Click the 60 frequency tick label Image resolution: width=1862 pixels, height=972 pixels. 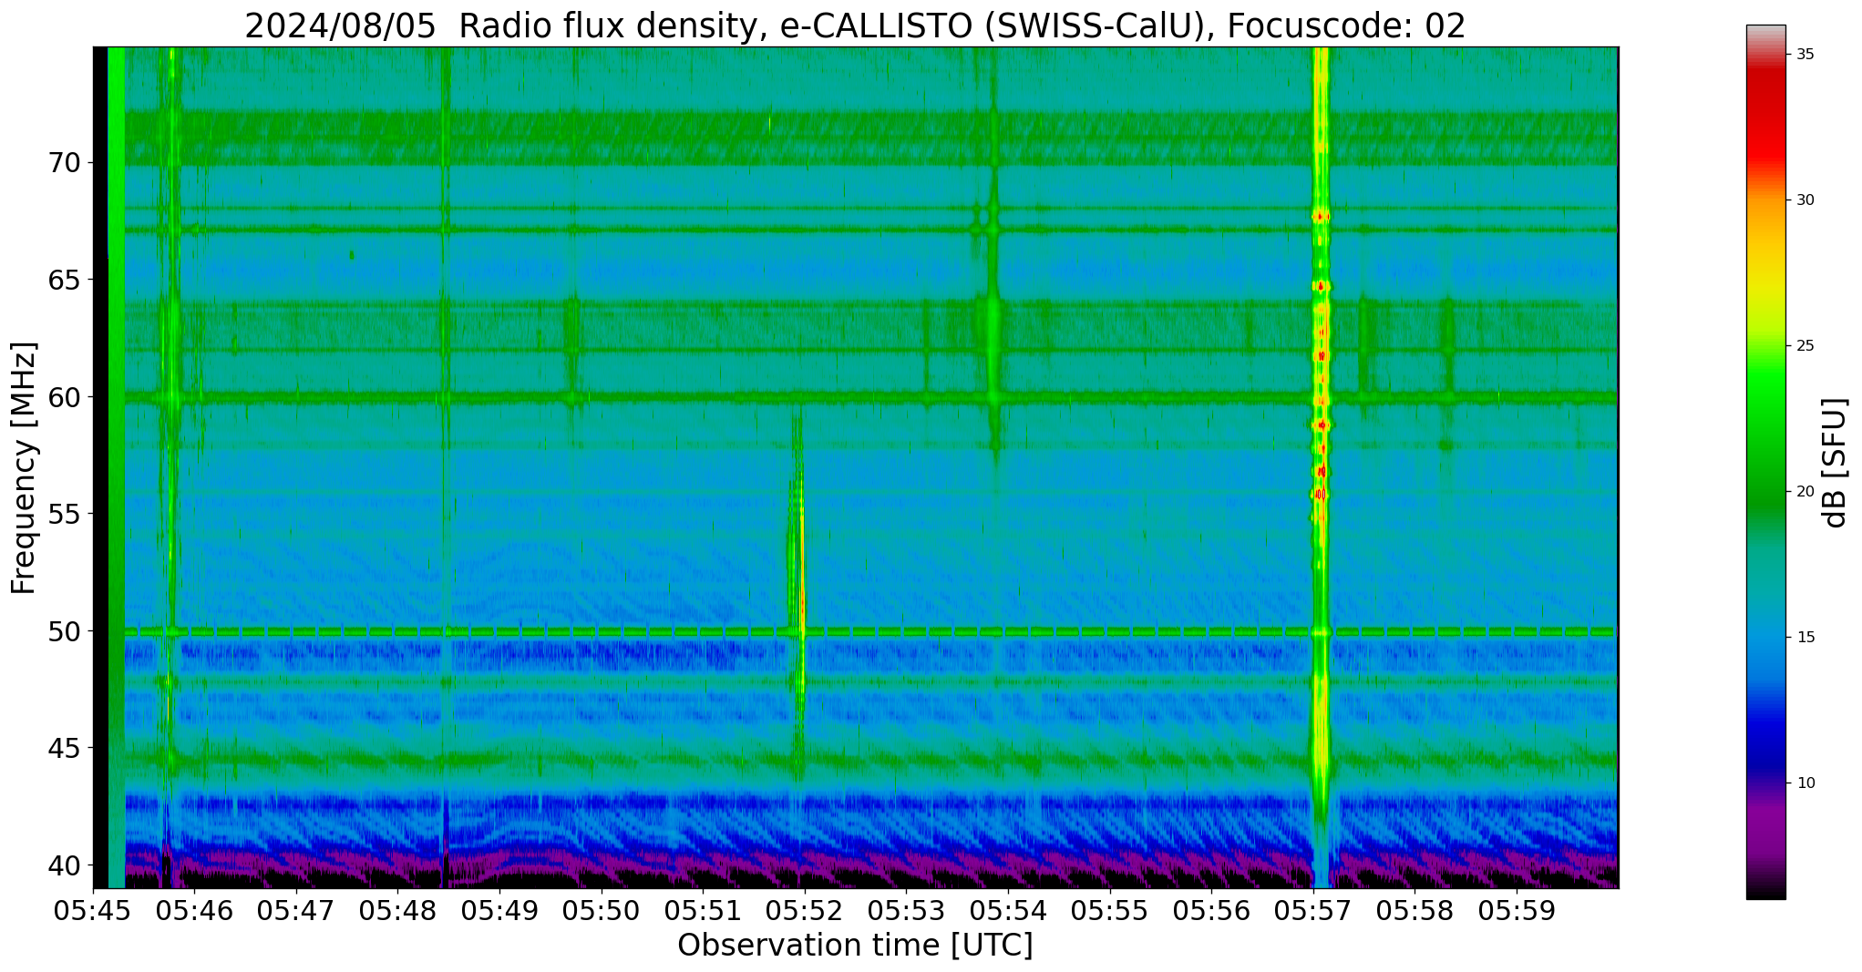click(x=64, y=397)
